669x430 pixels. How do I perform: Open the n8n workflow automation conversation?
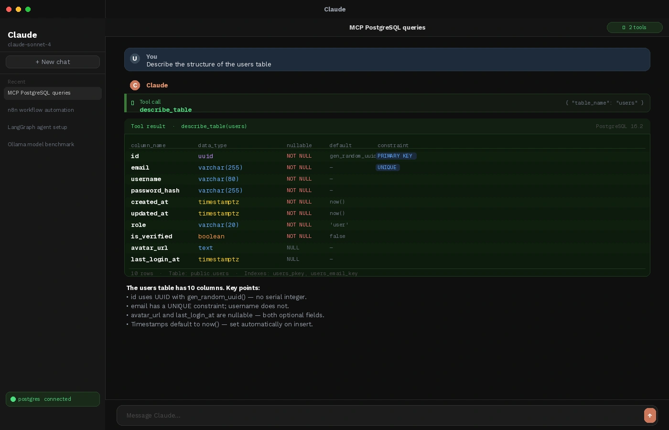41,110
